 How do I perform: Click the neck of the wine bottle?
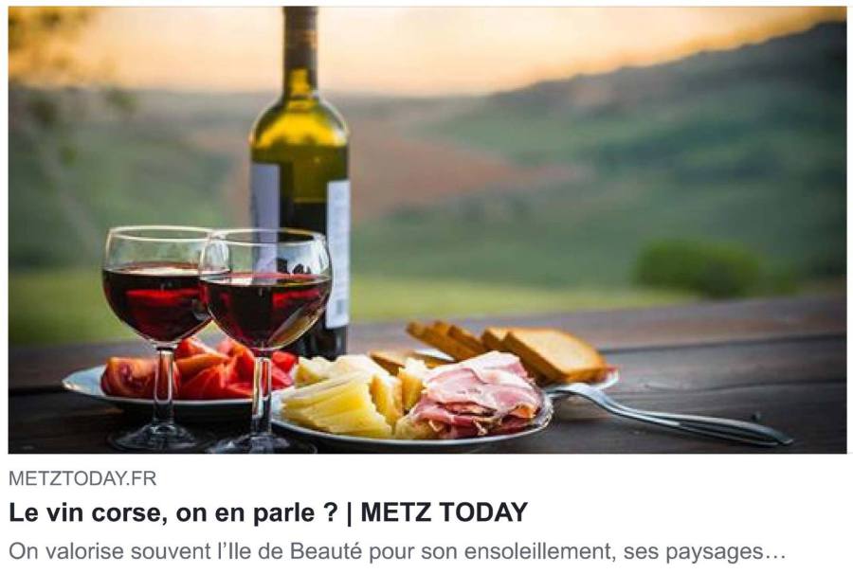click(x=300, y=49)
